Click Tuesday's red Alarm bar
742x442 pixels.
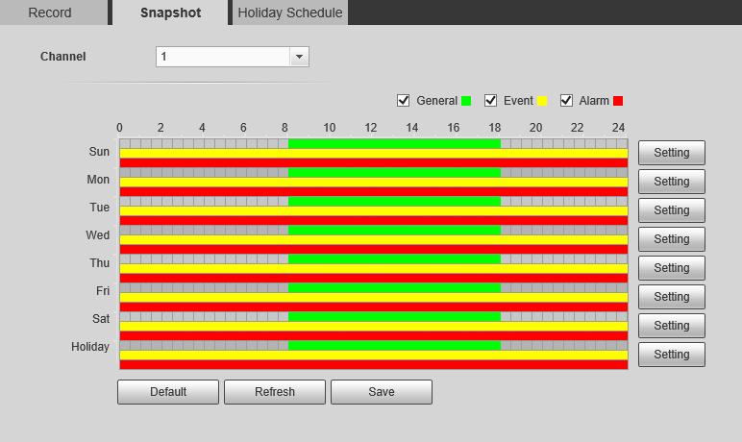pos(373,221)
